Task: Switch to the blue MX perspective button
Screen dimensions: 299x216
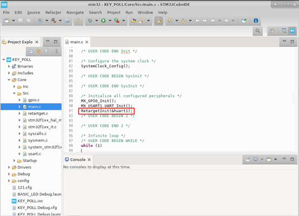Action: tap(292, 31)
